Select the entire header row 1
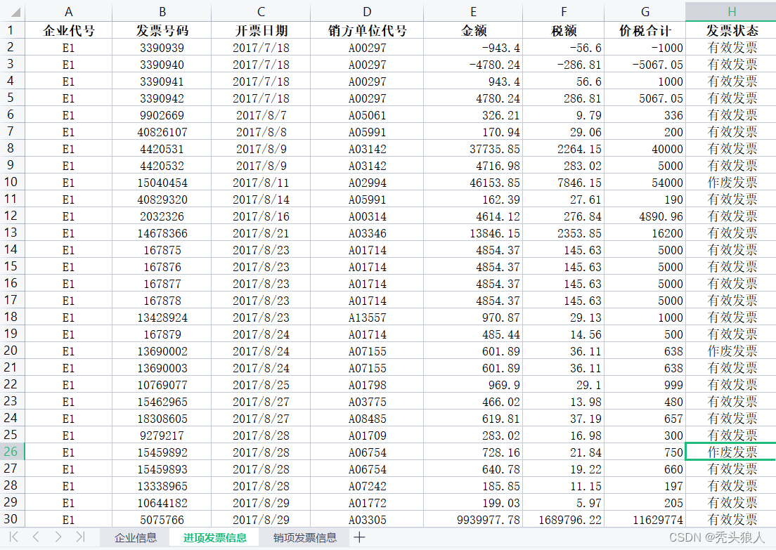Viewport: 776px width, 550px height. (11, 31)
